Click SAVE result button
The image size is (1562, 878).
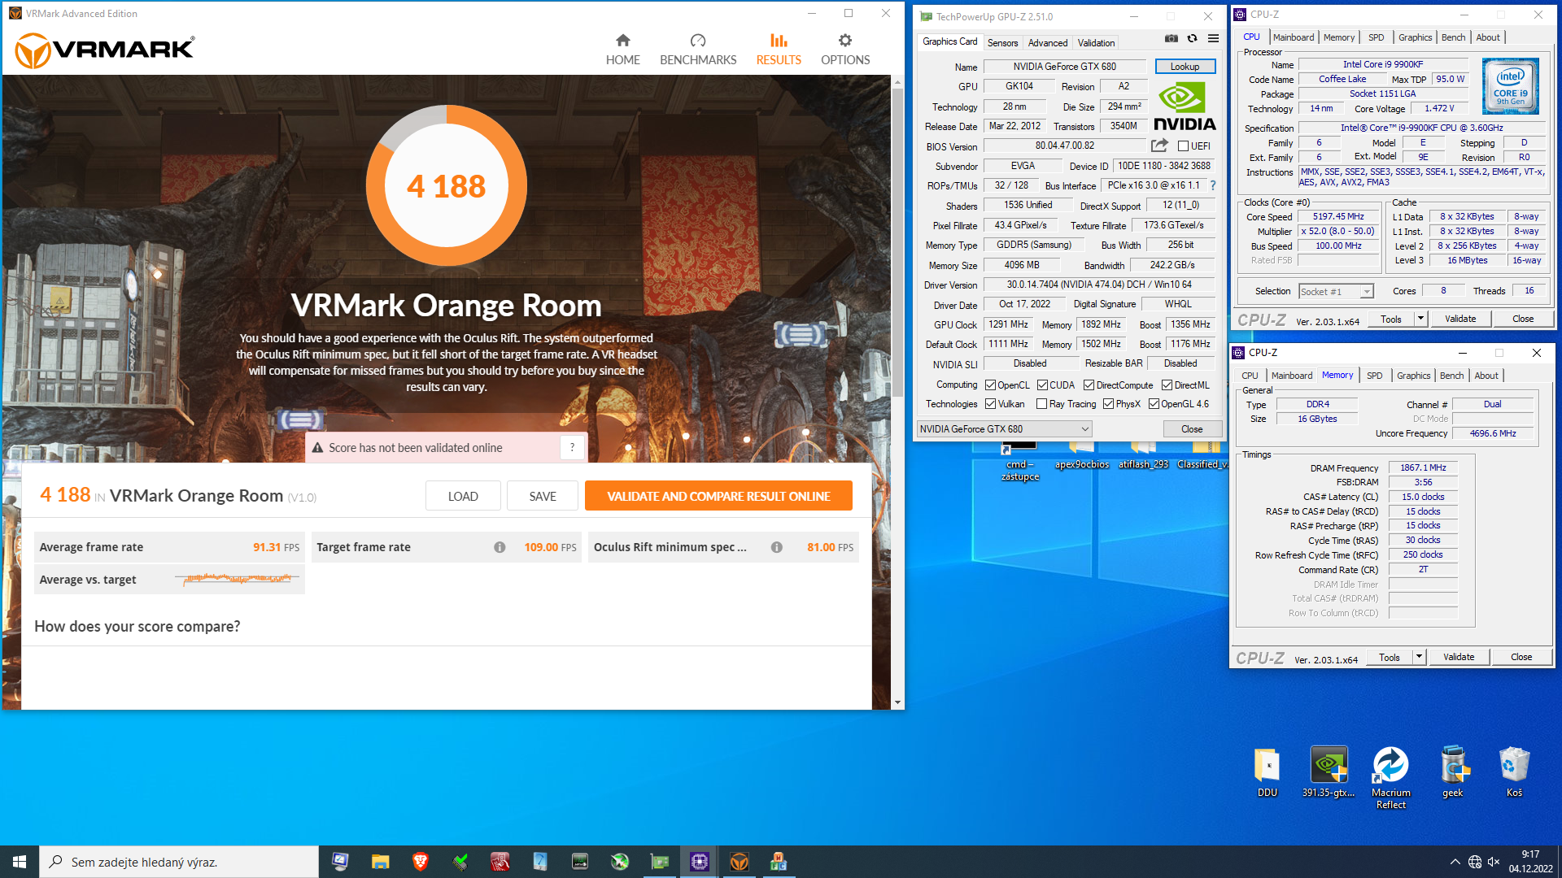click(543, 496)
